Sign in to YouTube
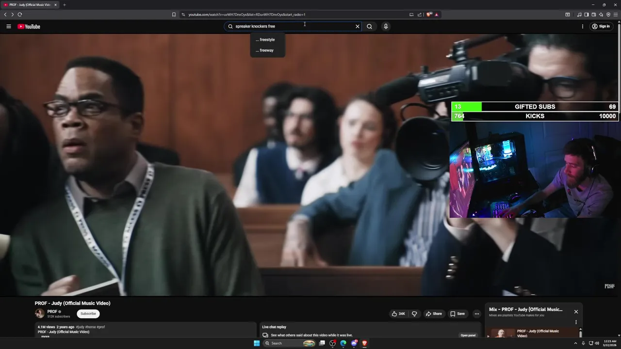Viewport: 621px width, 349px height. (x=601, y=27)
